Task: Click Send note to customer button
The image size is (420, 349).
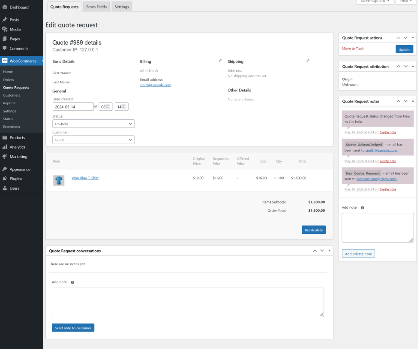Action: point(73,328)
